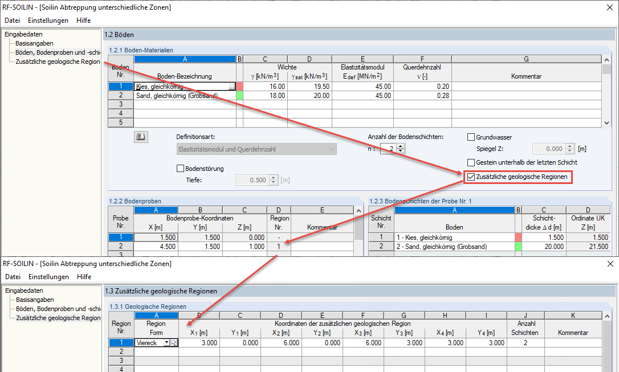
Task: Open Hilfe menu in upper window
Action: point(83,21)
